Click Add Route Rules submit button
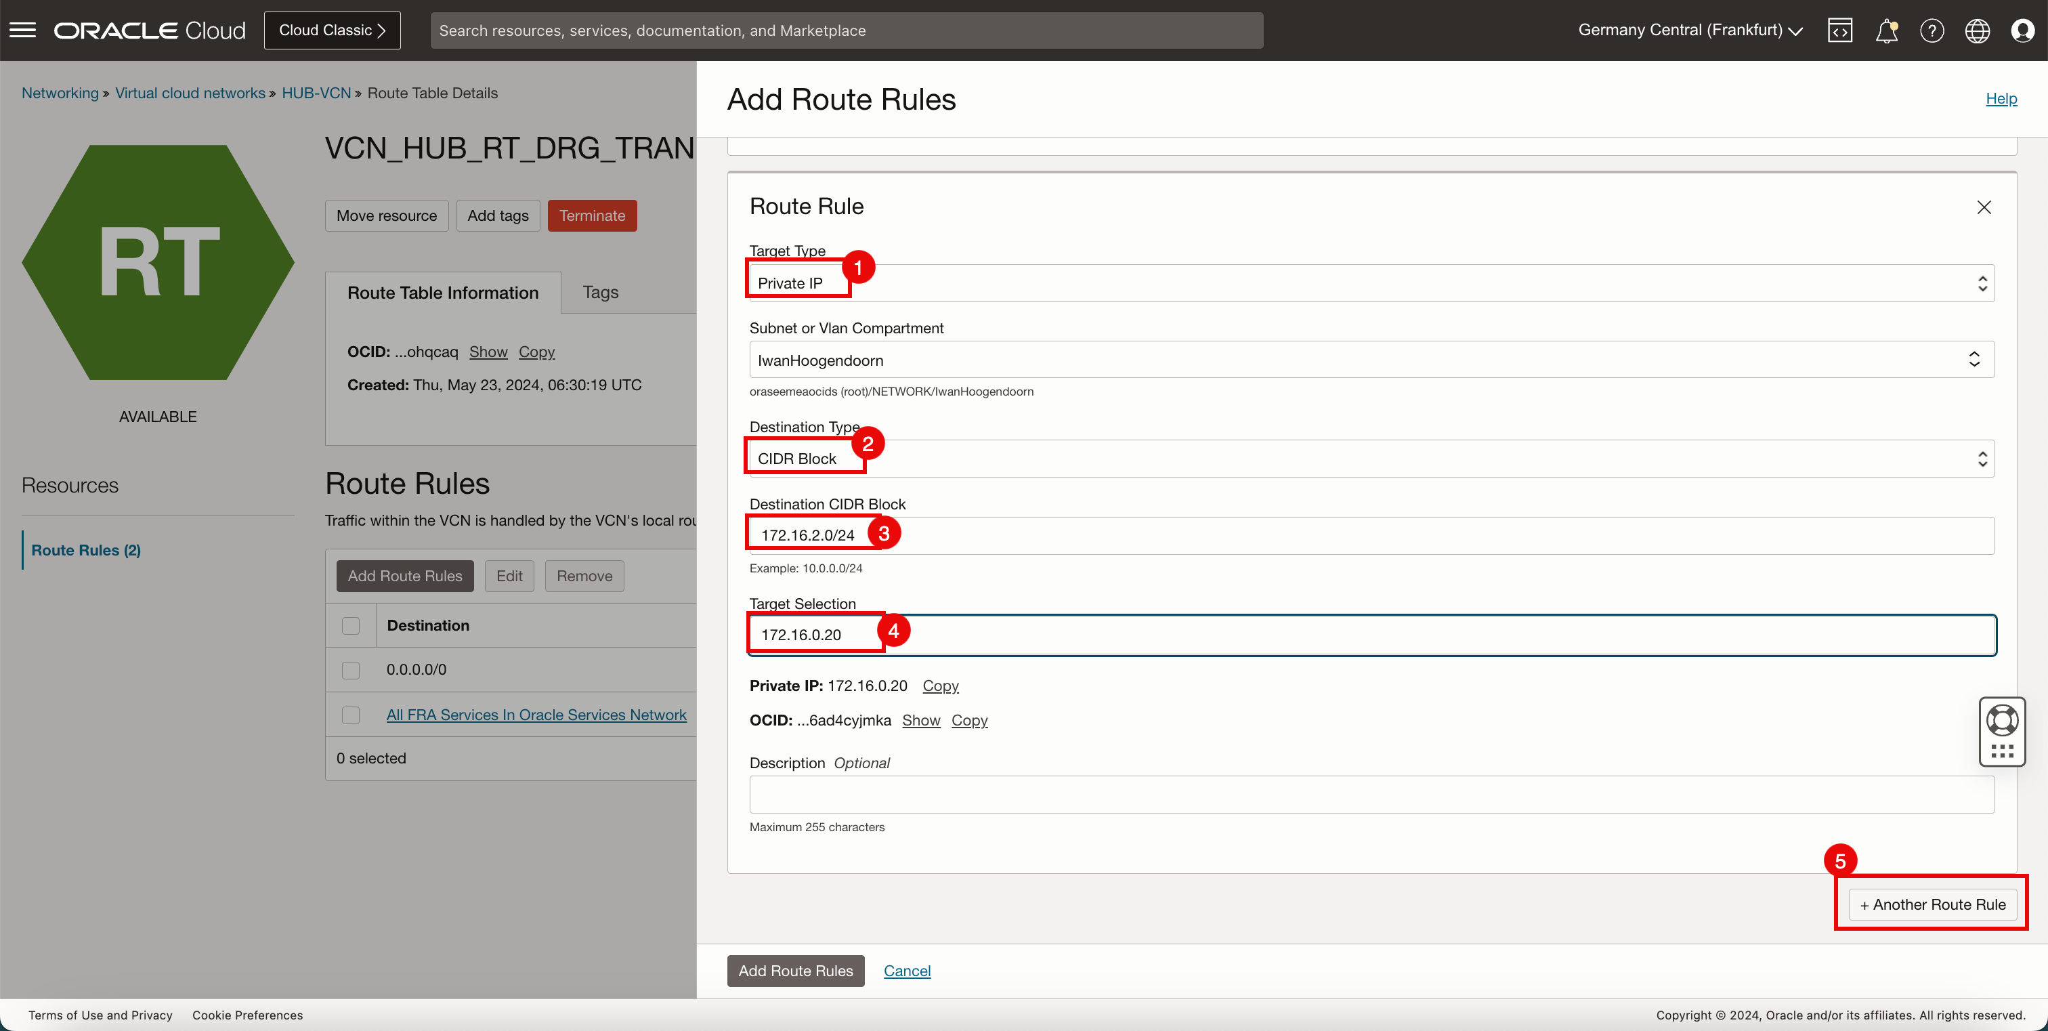This screenshot has width=2048, height=1031. coord(795,971)
